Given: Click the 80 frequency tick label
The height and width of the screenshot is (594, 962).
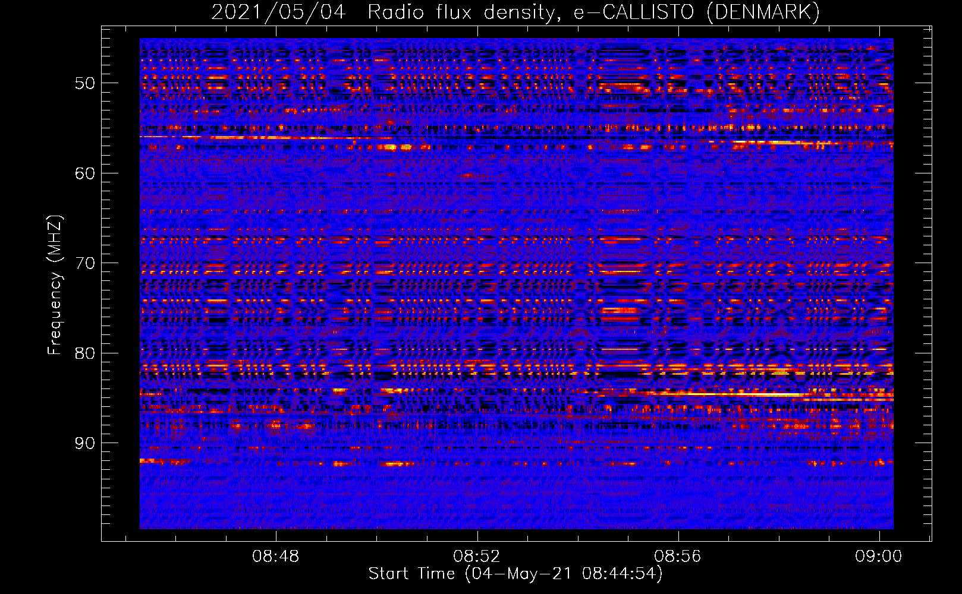Looking at the screenshot, I should point(85,353).
